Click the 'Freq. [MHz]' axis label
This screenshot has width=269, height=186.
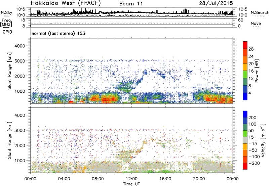pyautogui.click(x=6, y=23)
